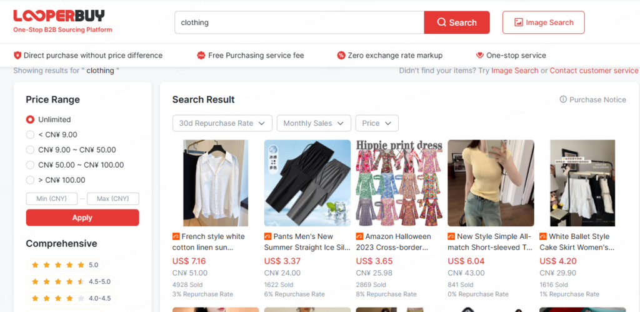This screenshot has width=640, height=312.
Task: Open the black ice silk pants image
Action: [307, 183]
